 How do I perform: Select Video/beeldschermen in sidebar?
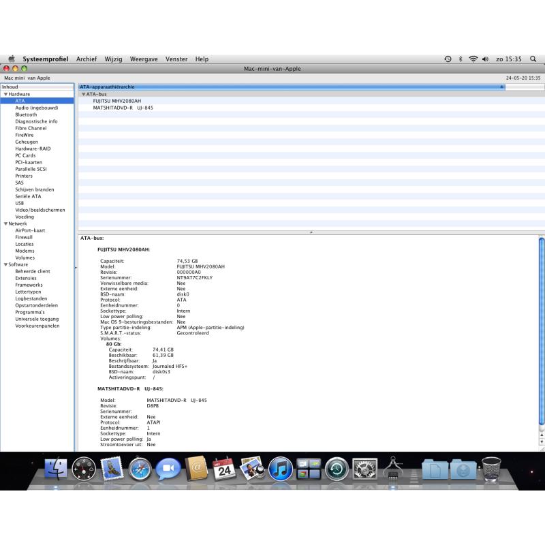(x=40, y=210)
